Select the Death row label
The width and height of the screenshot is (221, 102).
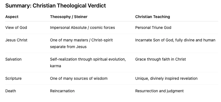click(11, 91)
